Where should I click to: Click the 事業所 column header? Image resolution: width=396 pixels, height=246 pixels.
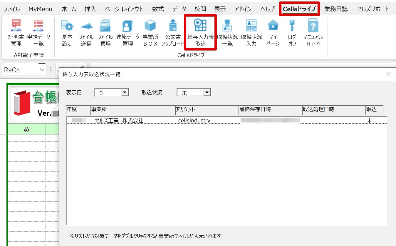[x=133, y=110]
